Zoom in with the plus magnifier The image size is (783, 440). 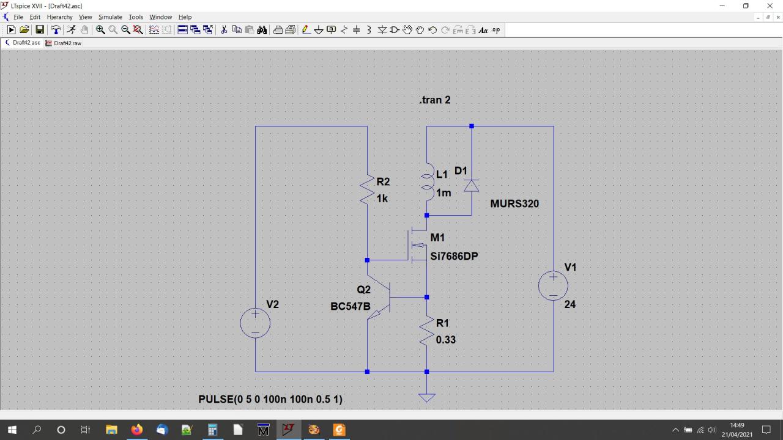point(100,30)
